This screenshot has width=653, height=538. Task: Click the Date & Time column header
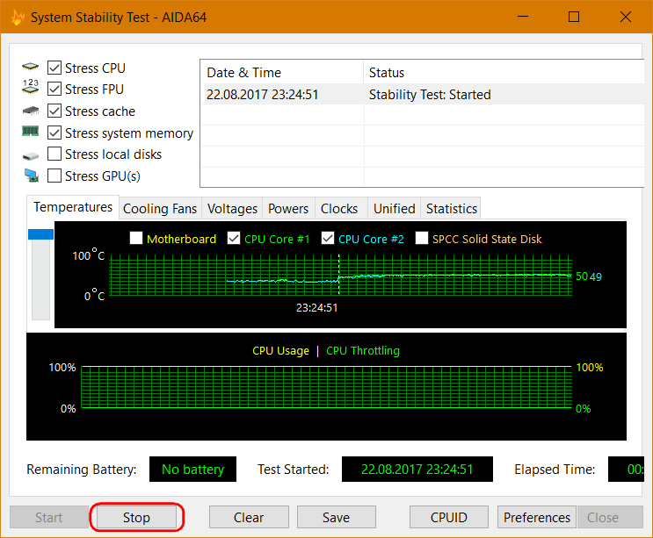point(282,73)
